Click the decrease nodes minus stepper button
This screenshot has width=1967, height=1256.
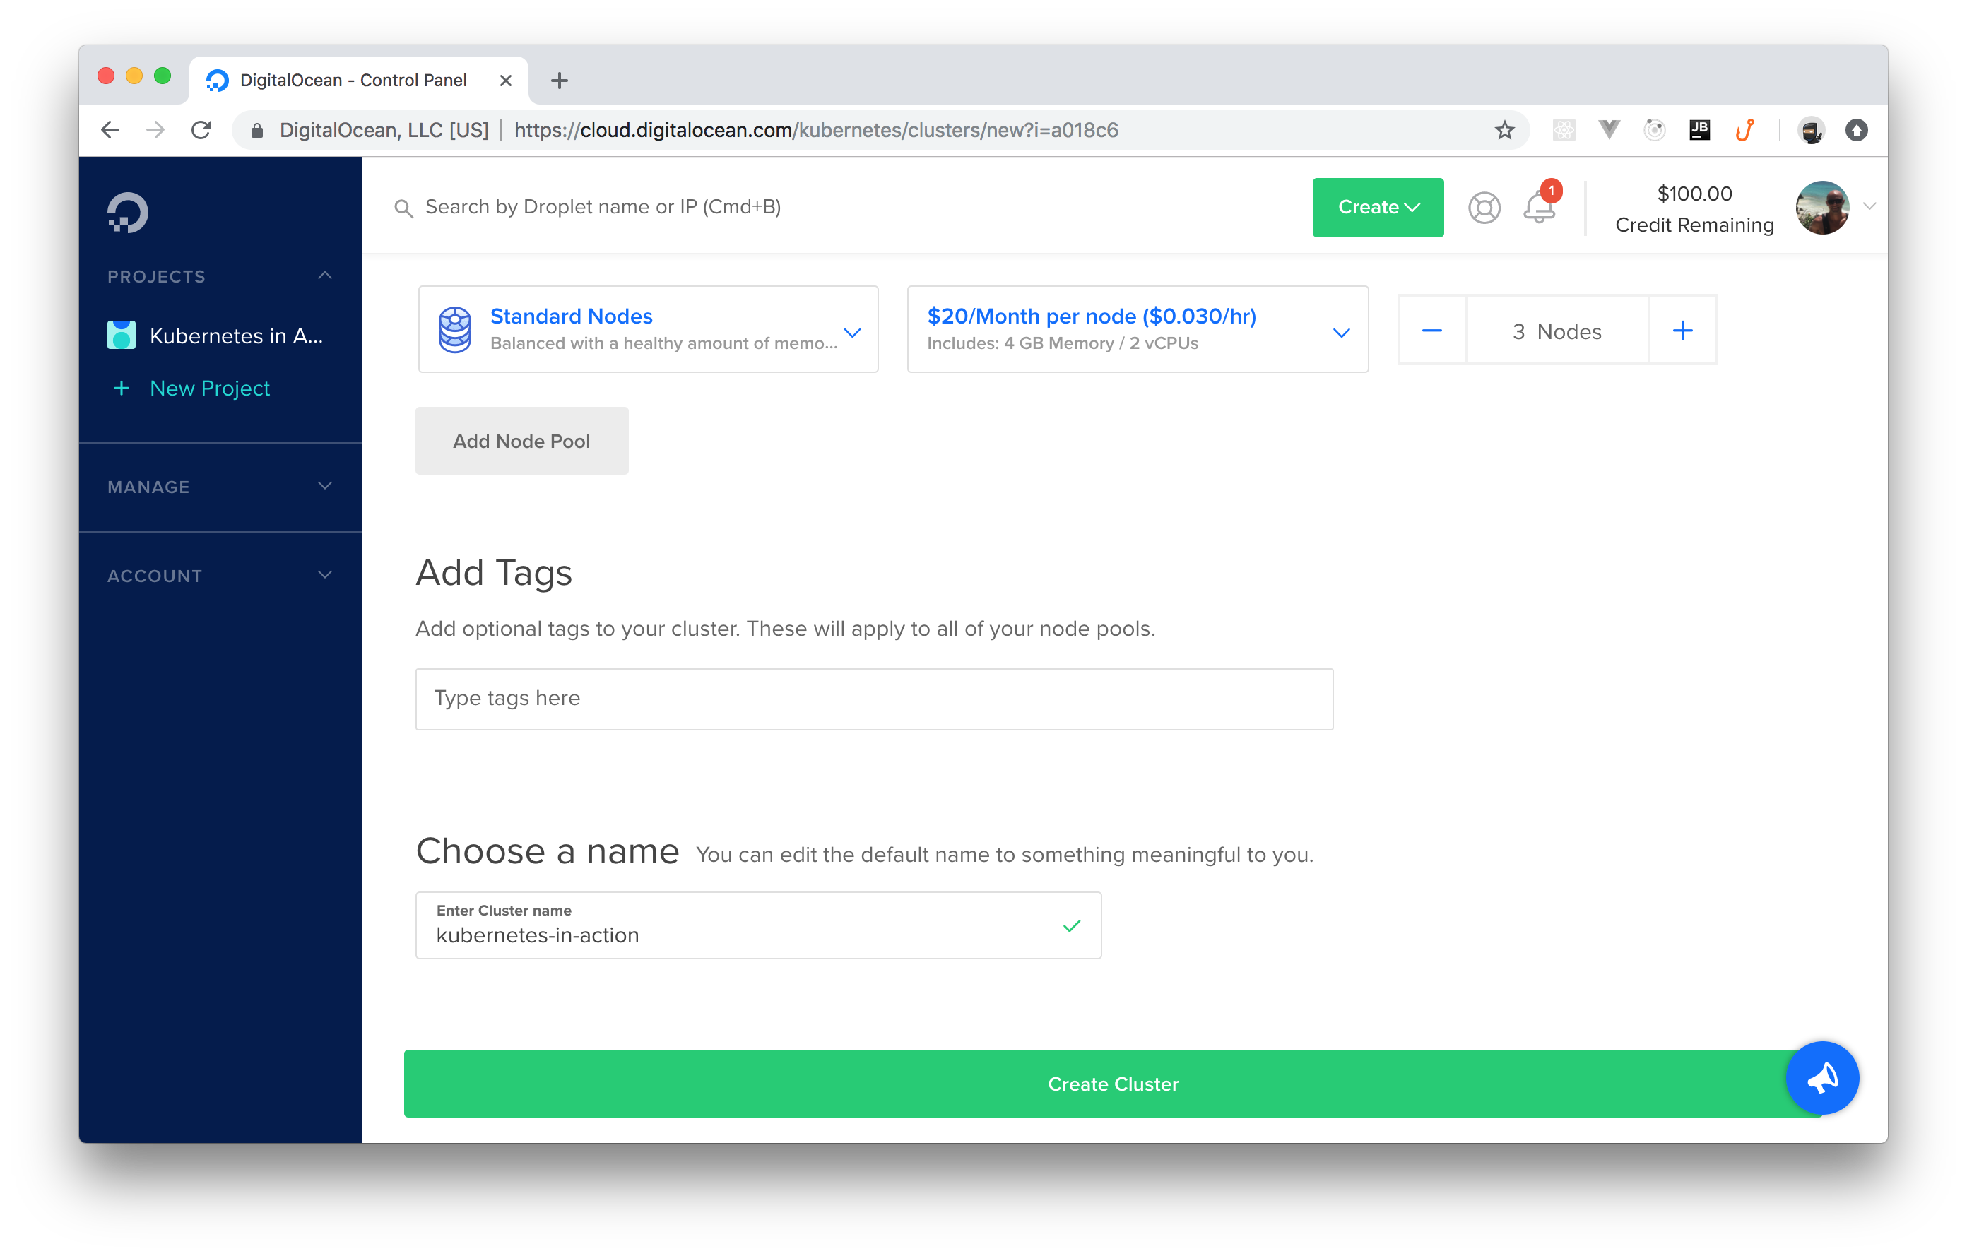(x=1432, y=331)
